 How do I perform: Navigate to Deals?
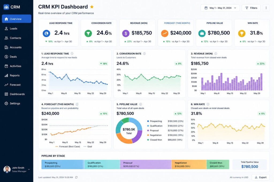[x=17, y=57]
